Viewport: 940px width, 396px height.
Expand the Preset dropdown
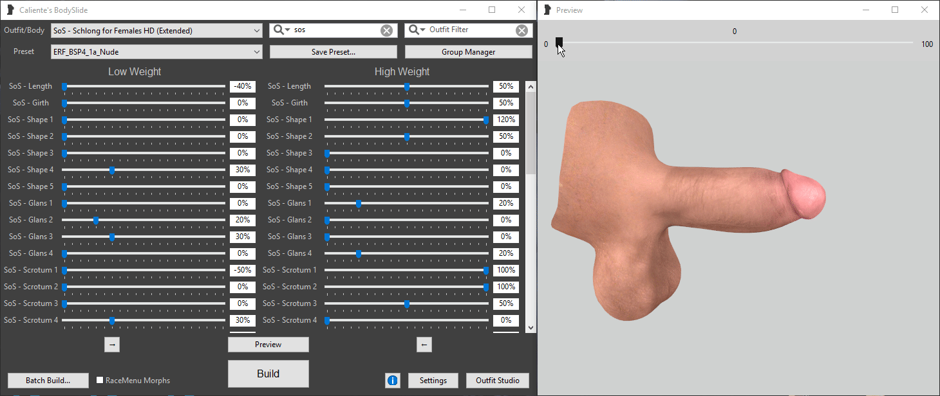coord(256,52)
